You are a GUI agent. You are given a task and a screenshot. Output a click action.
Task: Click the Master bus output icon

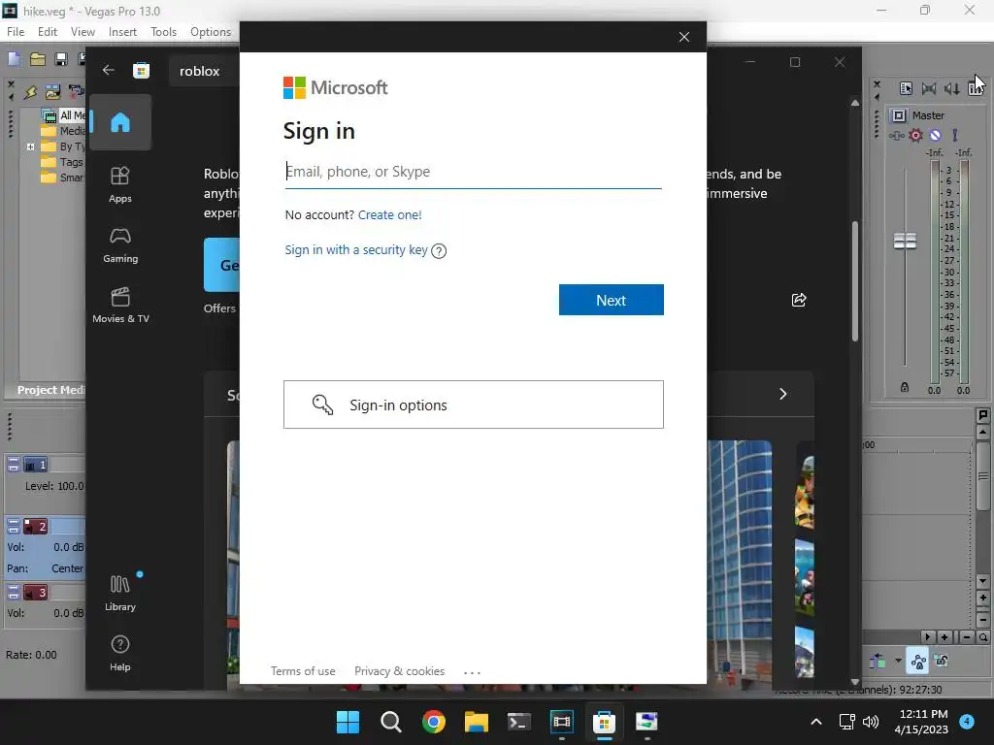coord(899,115)
